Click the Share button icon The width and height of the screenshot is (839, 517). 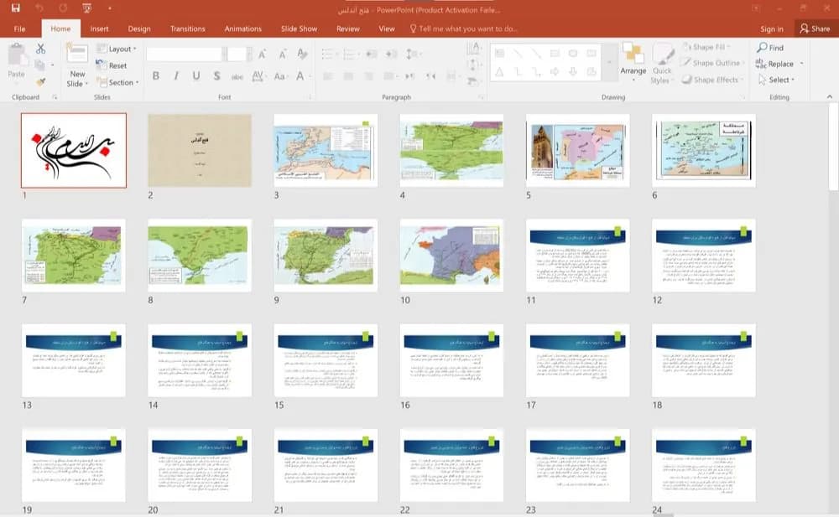[x=815, y=28]
